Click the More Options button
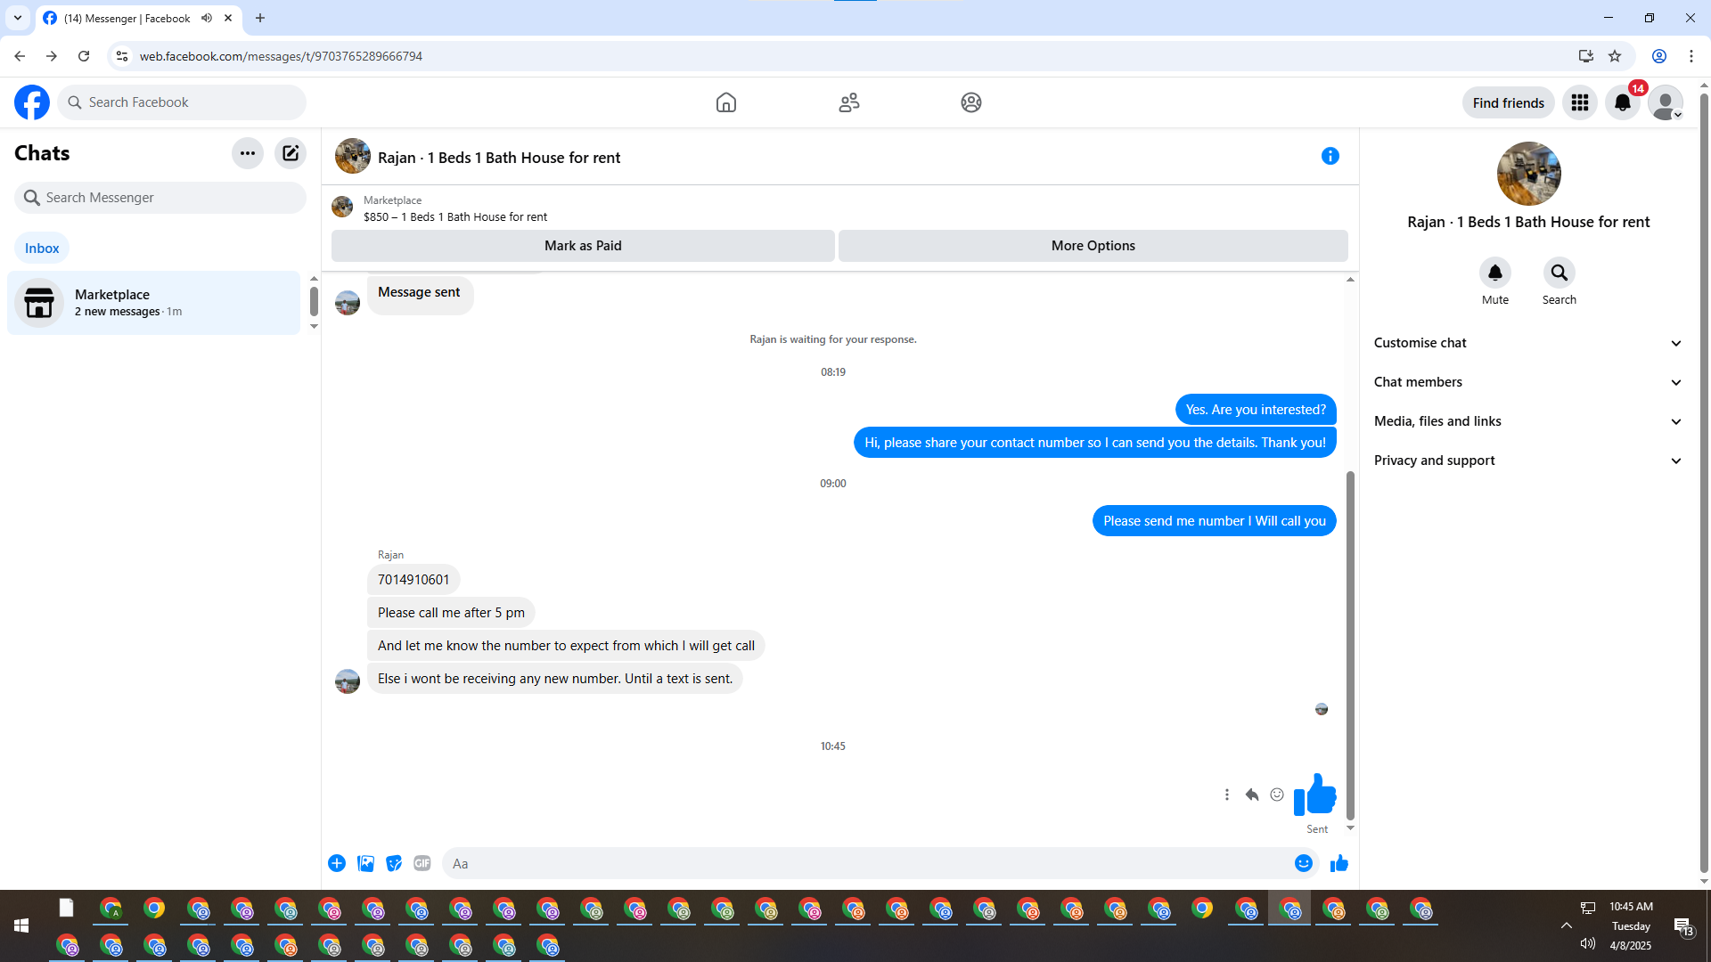The width and height of the screenshot is (1711, 962). coord(1093,246)
